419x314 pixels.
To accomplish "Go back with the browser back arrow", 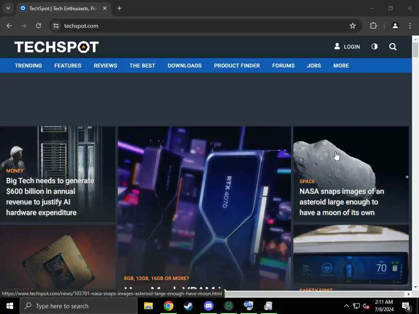I will tap(9, 26).
